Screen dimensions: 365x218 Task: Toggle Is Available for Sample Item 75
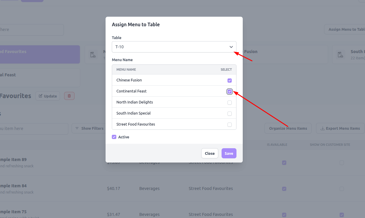pos(284,215)
